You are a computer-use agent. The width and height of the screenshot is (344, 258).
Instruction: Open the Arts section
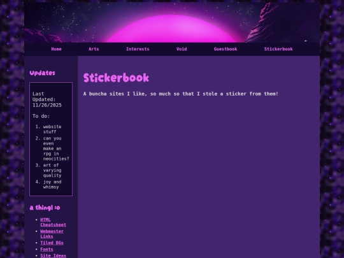point(94,49)
